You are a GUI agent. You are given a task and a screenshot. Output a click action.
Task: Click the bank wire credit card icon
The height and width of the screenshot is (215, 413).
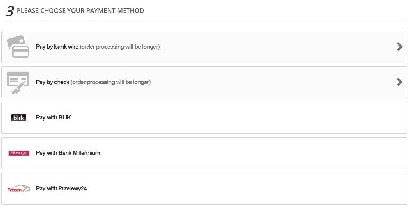coord(19,46)
